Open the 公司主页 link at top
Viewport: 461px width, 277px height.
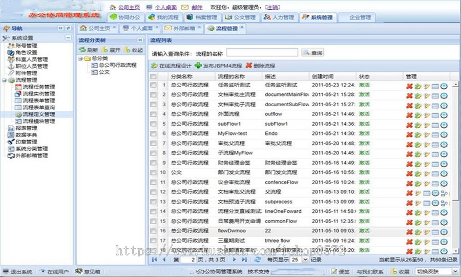[129, 7]
